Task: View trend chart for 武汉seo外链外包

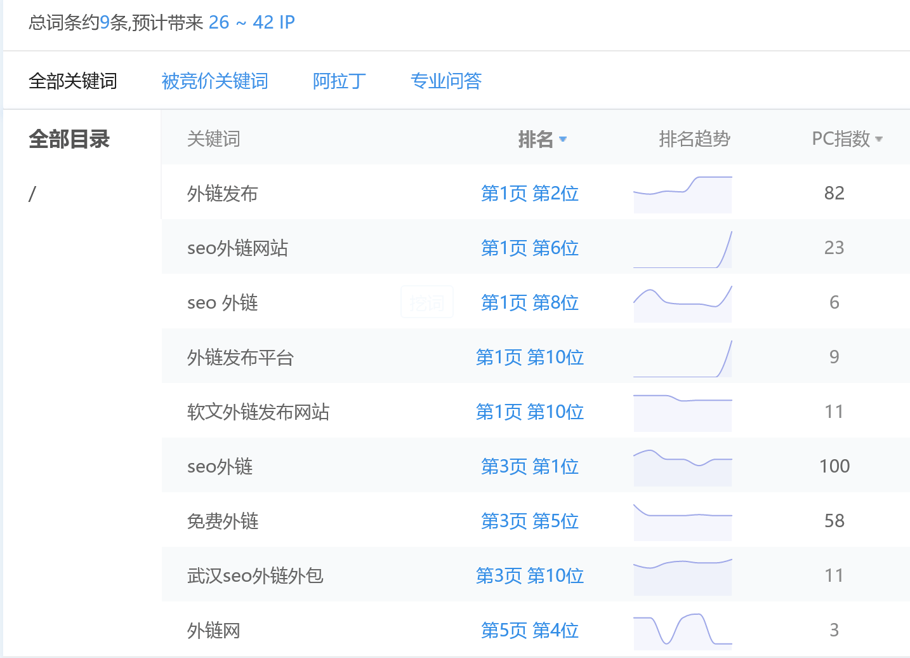Action: (x=683, y=577)
